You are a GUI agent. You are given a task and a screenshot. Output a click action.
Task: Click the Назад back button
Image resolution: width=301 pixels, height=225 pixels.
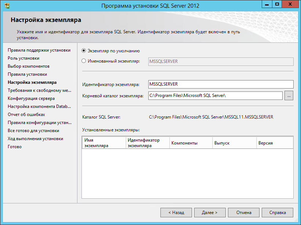coord(176,213)
